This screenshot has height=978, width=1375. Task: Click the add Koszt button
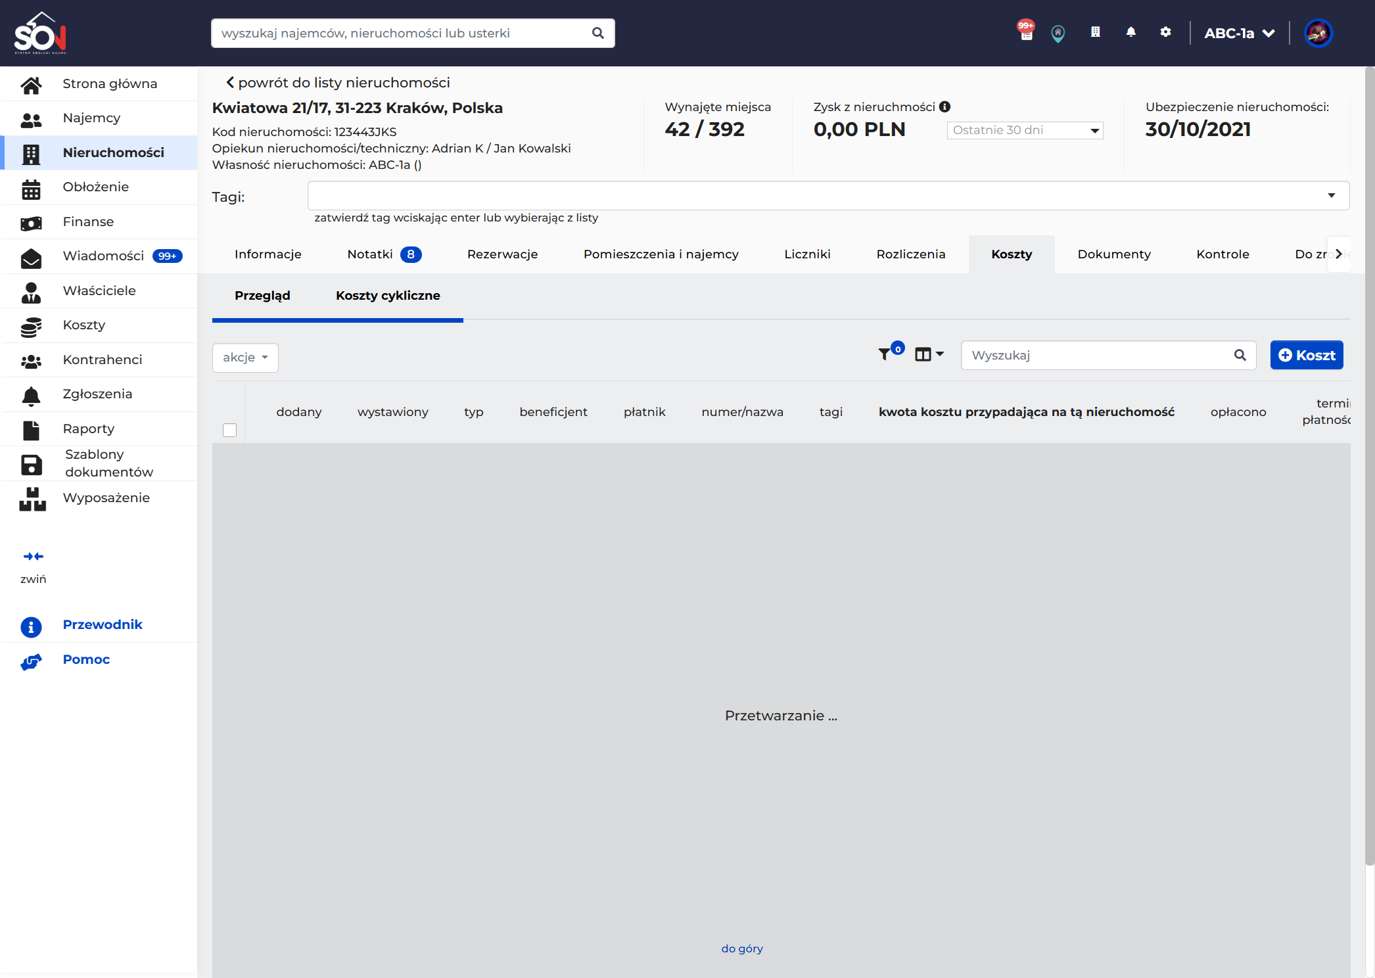point(1306,355)
